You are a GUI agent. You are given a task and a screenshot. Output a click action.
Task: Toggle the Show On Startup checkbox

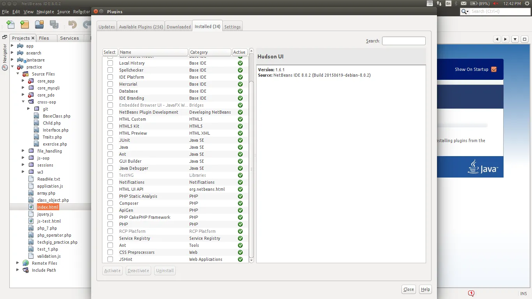pyautogui.click(x=494, y=69)
